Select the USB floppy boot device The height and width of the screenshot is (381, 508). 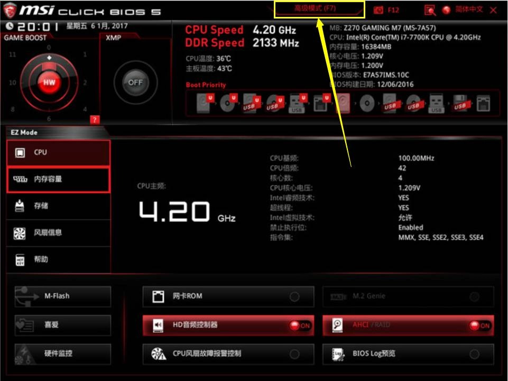tap(460, 104)
